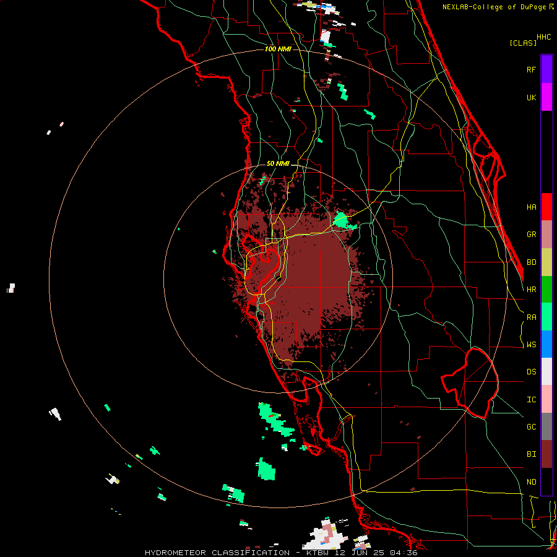
Task: Click the BI dark red legend swatch
Action: coord(546,454)
